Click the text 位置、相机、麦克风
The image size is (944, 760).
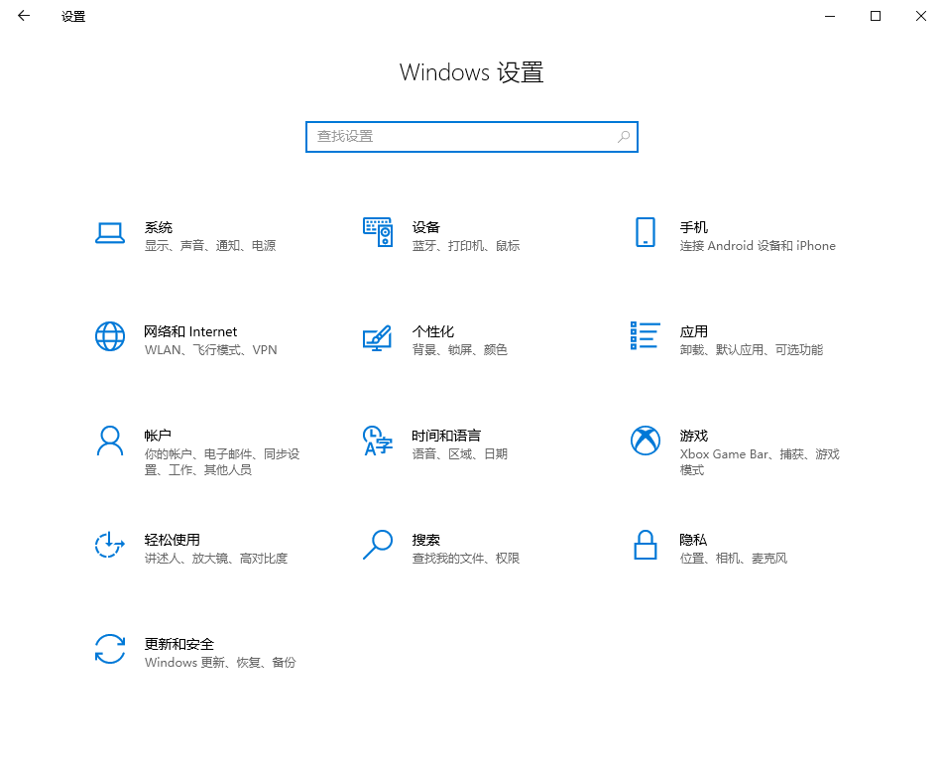tap(734, 559)
